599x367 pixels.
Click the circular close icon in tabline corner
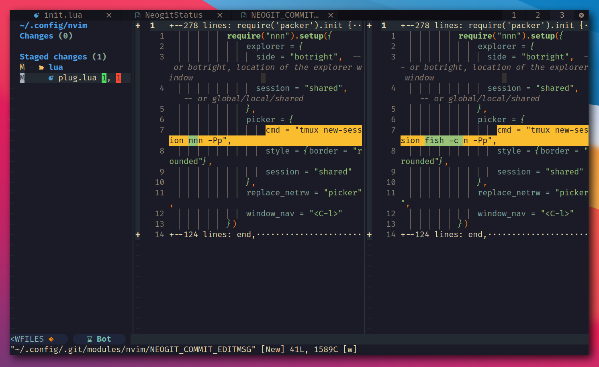581,15
